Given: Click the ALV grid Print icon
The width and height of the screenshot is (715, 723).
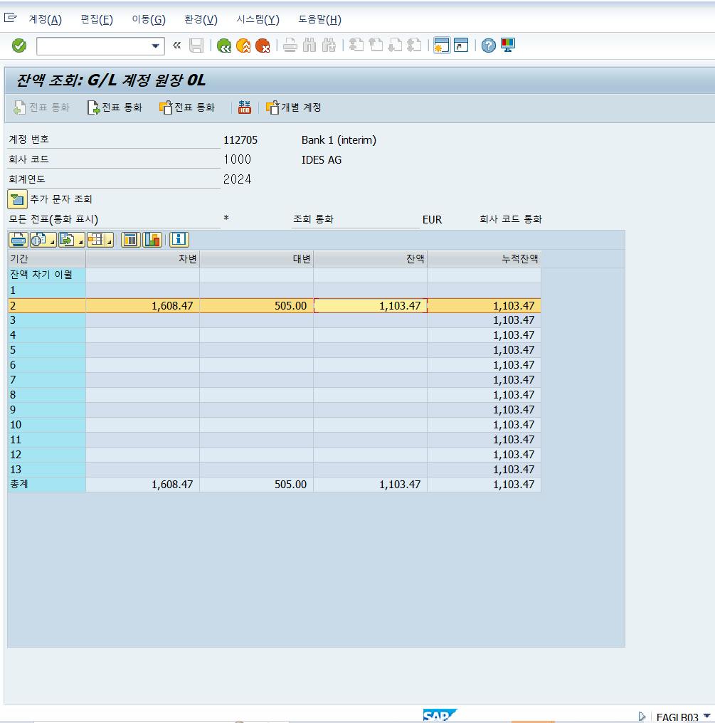Looking at the screenshot, I should tap(18, 240).
